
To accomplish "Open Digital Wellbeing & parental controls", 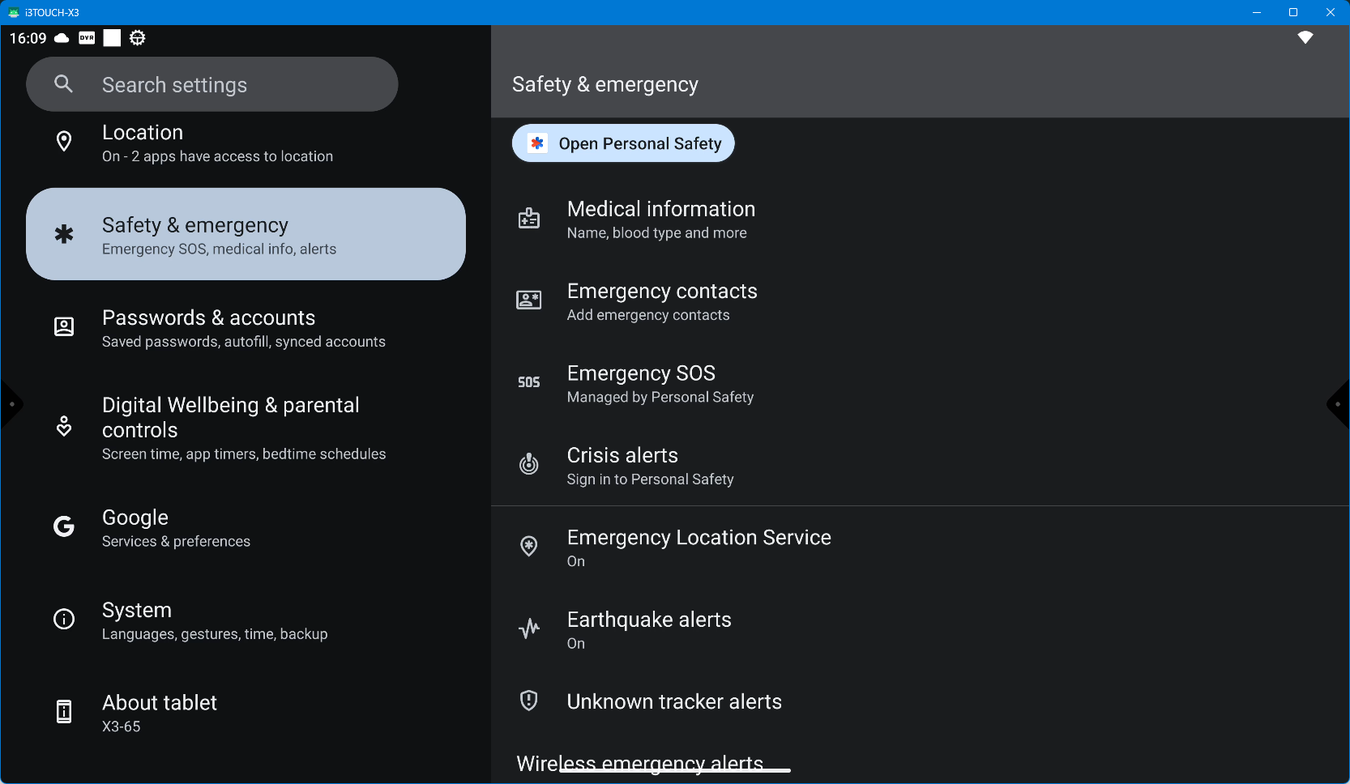I will click(243, 428).
